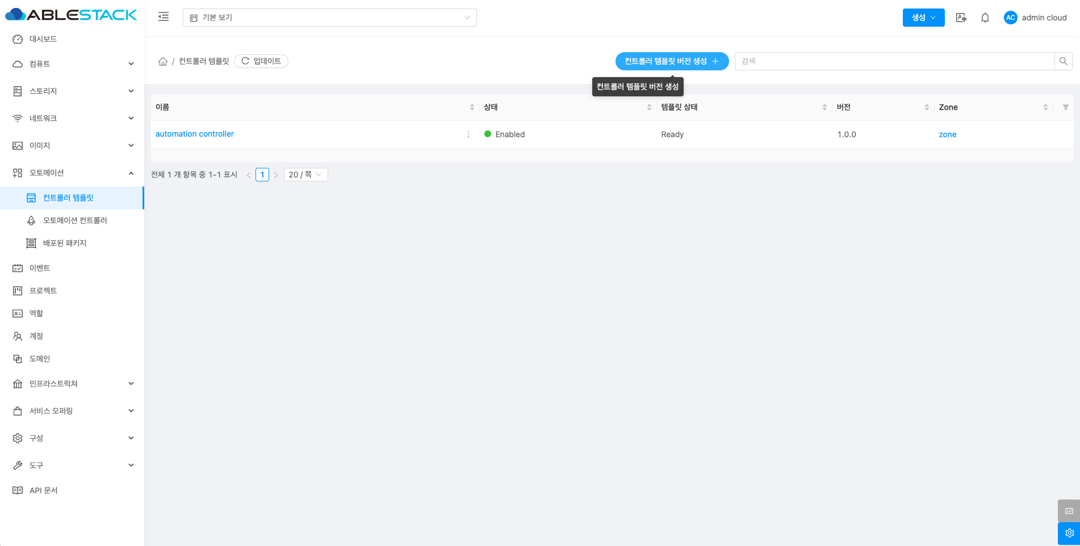Open the 20 / 쪽 page size dropdown
This screenshot has width=1080, height=546.
click(x=305, y=175)
